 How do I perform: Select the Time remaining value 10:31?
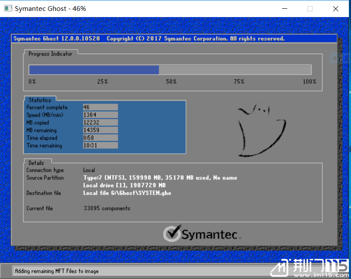coord(100,145)
